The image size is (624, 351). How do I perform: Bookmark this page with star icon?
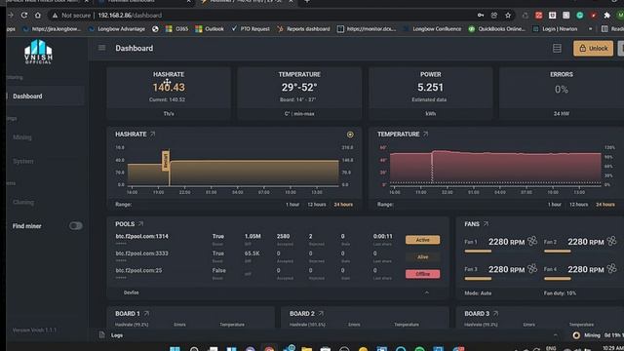508,16
